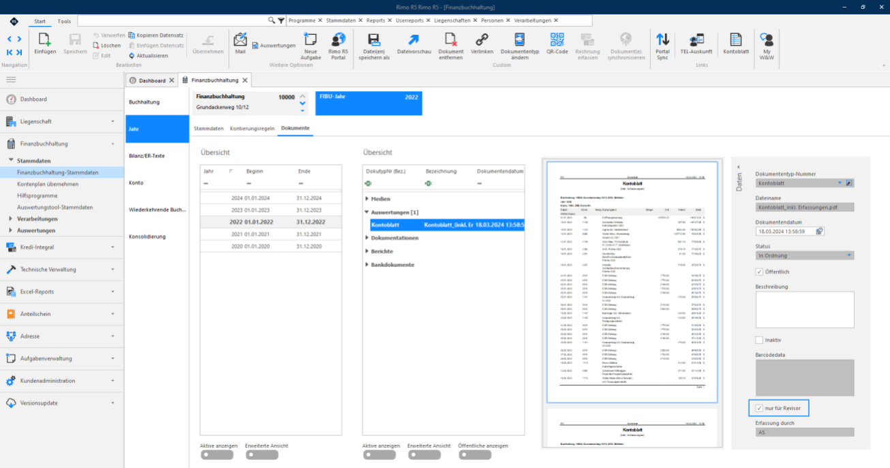The width and height of the screenshot is (890, 468).
Task: Open Technische Verwaltung in the sidebar
Action: (62, 269)
